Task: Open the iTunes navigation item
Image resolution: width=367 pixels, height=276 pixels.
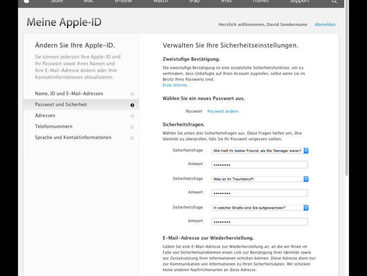Action: tap(260, 1)
